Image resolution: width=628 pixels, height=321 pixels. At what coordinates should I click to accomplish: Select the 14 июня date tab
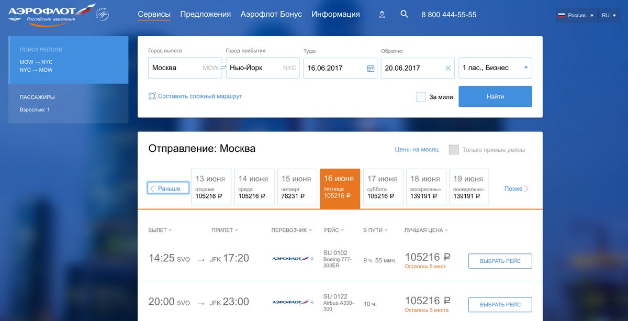[254, 187]
